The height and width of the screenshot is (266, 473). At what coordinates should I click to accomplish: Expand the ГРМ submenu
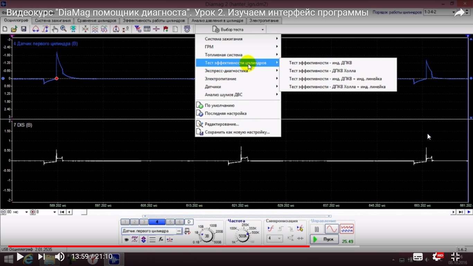(238, 47)
